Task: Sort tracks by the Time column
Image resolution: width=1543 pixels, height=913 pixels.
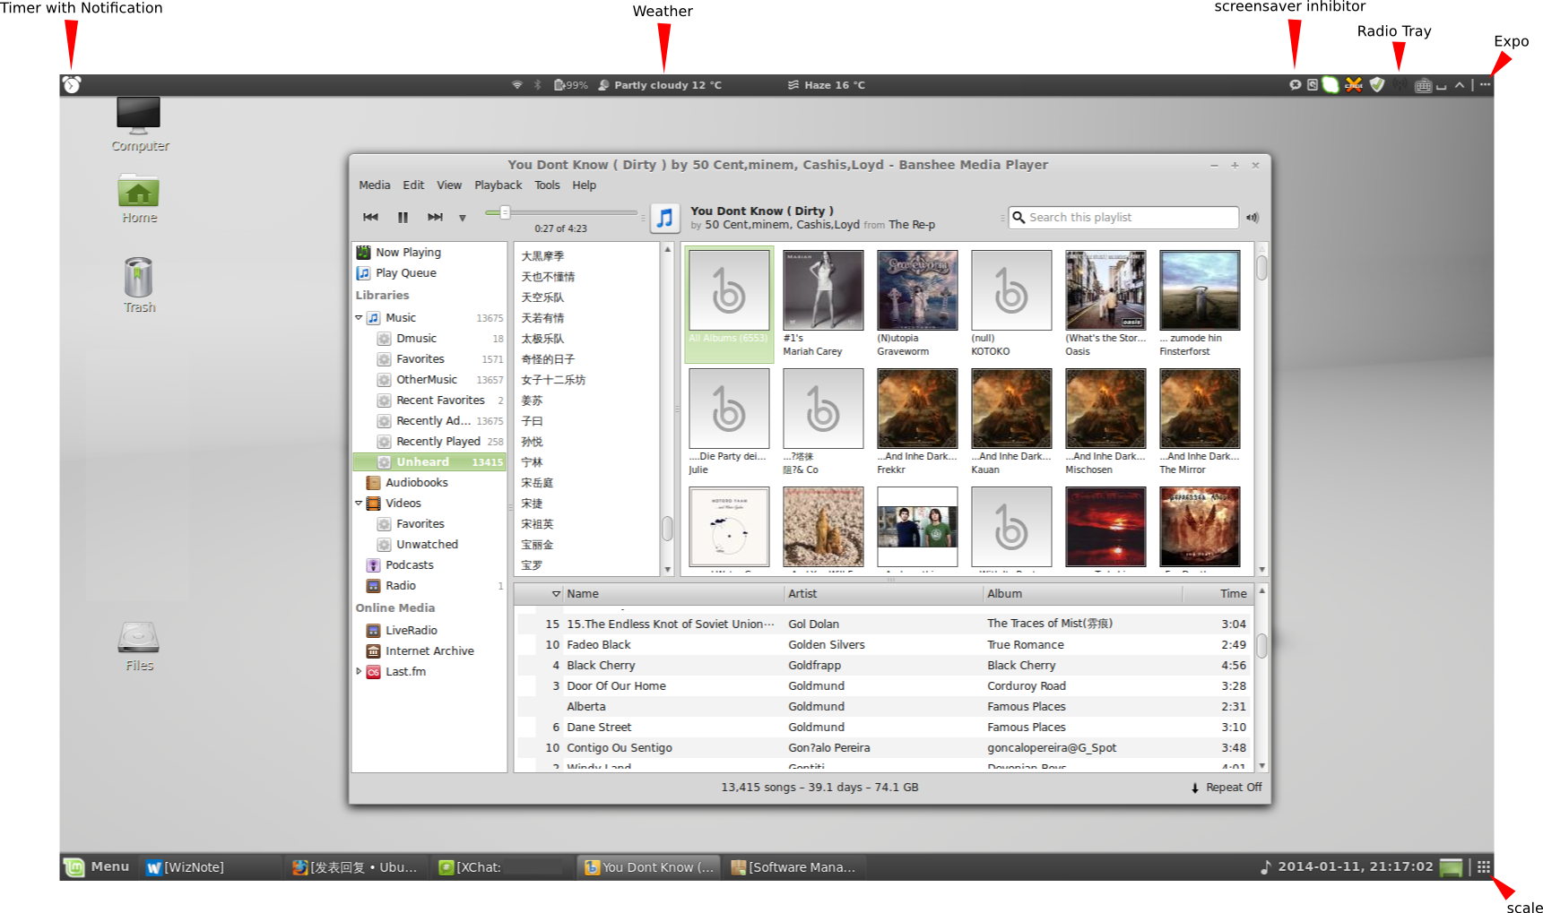Action: coord(1218,594)
